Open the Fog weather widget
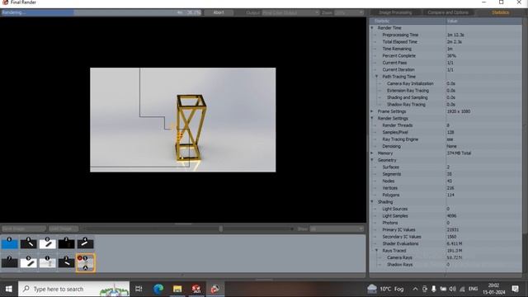The height and width of the screenshot is (297, 528). pyautogui.click(x=386, y=289)
